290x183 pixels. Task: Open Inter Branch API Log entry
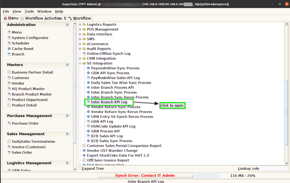[x=109, y=102]
